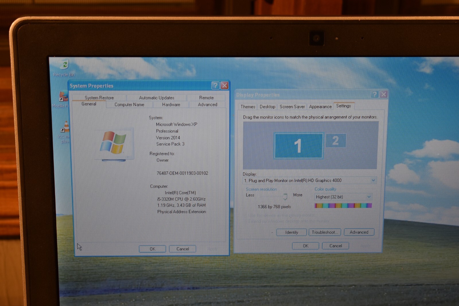
Task: Select the Settings tab in Display Properties
Action: tap(344, 106)
